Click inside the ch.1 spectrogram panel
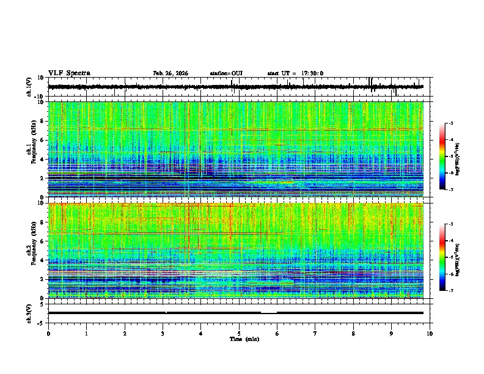Viewport: 484px width, 374px height. (235, 149)
